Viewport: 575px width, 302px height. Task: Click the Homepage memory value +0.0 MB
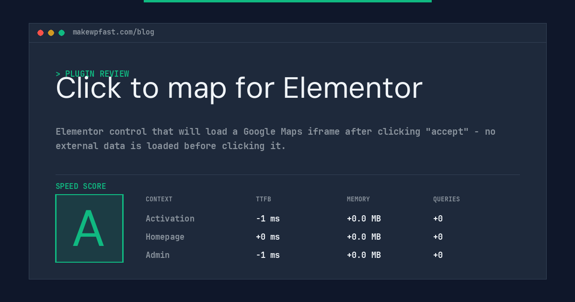point(364,237)
